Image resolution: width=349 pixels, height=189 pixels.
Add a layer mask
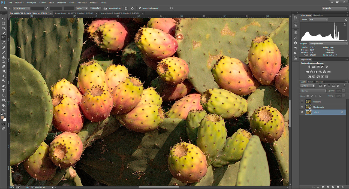323,187
